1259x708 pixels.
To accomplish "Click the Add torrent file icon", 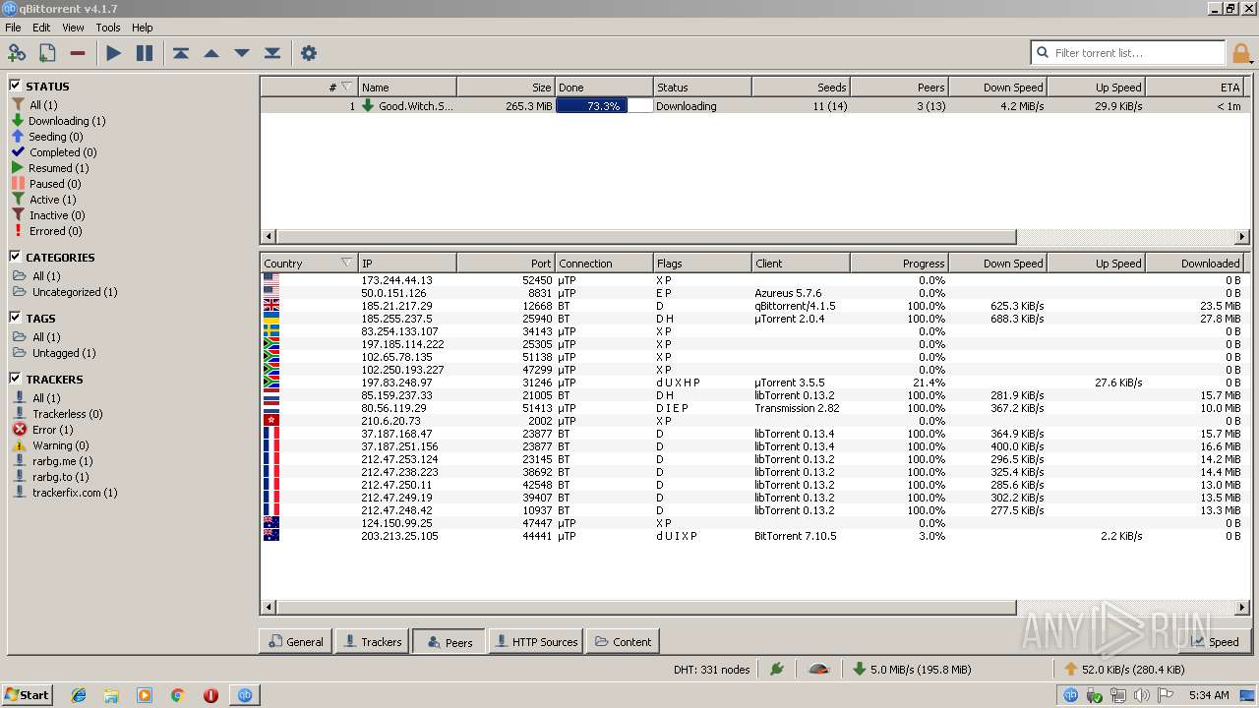I will tap(47, 53).
